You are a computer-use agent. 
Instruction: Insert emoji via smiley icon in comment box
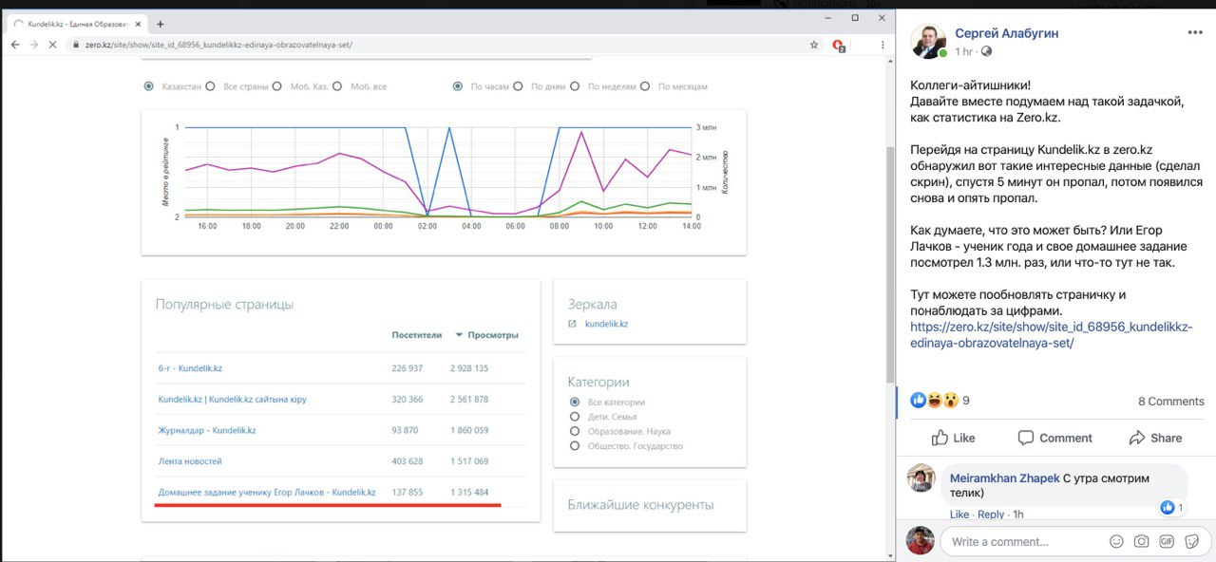(1116, 541)
